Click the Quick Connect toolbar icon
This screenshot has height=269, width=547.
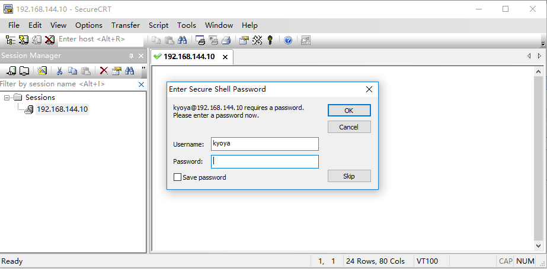[x=24, y=40]
